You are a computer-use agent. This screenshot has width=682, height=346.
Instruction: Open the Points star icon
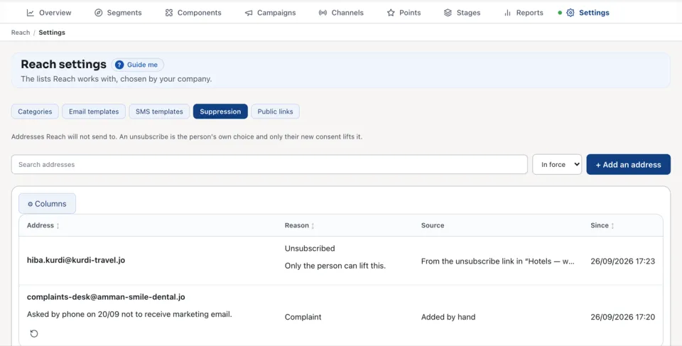pyautogui.click(x=391, y=13)
